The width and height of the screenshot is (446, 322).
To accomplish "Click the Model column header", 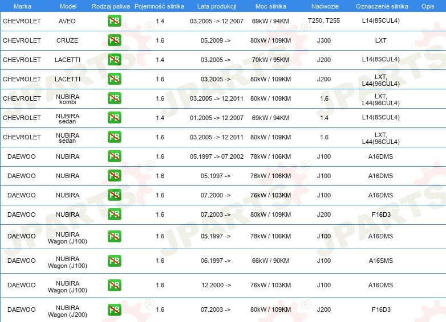I will click(x=67, y=6).
